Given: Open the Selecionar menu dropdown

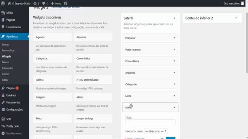Looking at the screenshot, I should tap(156, 131).
